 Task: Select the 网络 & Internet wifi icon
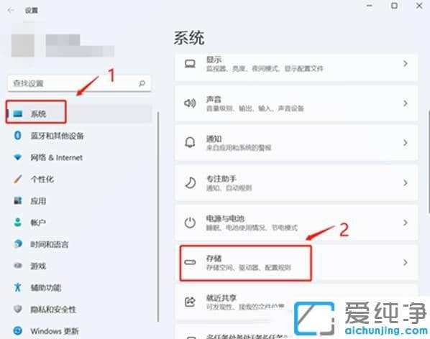(x=18, y=157)
